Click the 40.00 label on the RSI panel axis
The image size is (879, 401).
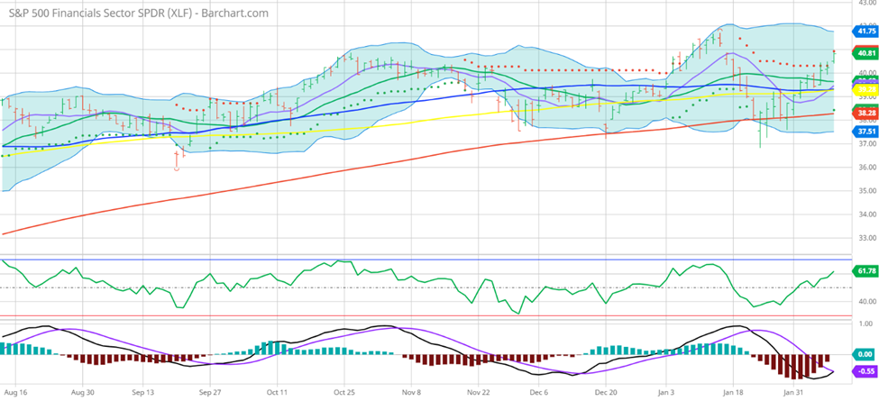(x=866, y=303)
